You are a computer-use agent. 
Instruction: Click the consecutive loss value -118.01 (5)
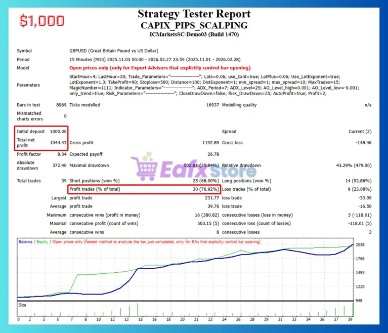click(x=360, y=223)
